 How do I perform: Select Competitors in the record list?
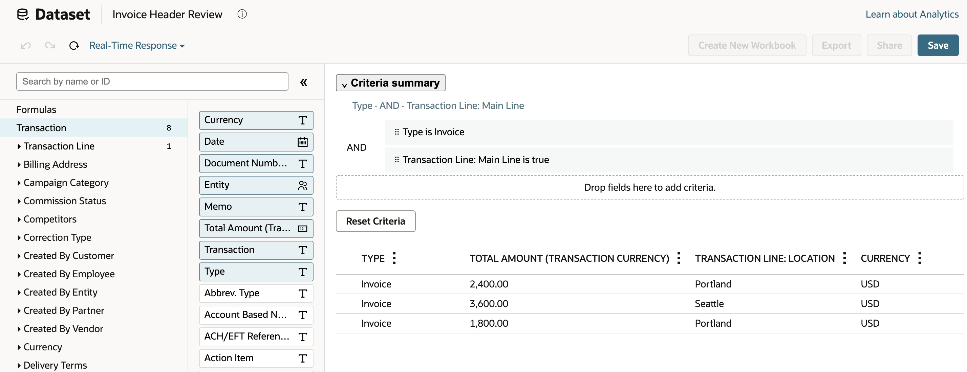tap(50, 219)
